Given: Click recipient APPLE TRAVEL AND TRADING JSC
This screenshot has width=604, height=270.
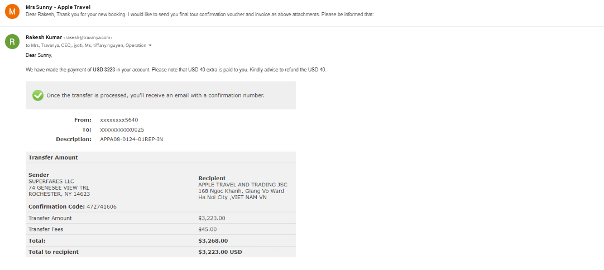Looking at the screenshot, I should tap(243, 185).
